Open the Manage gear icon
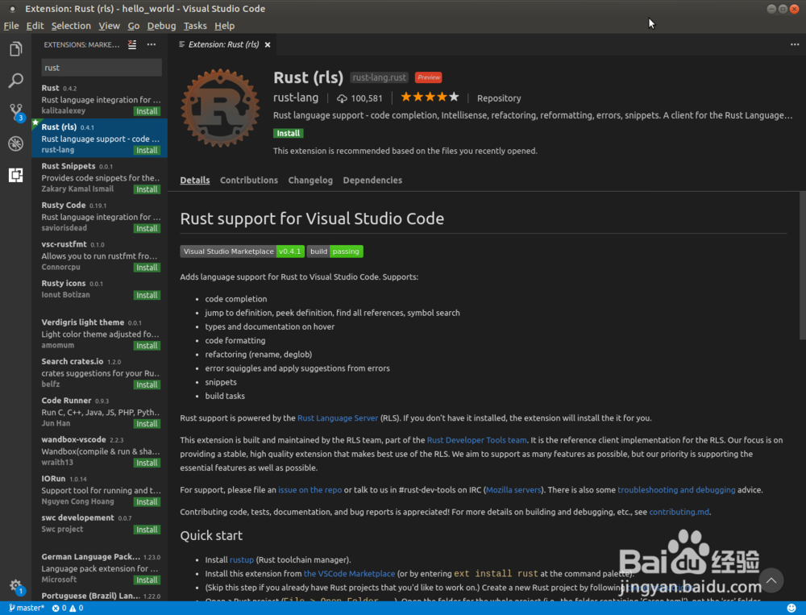 point(16,586)
